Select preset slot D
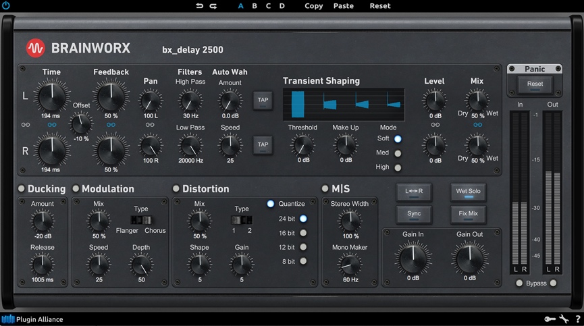This screenshot has width=584, height=326. point(282,6)
